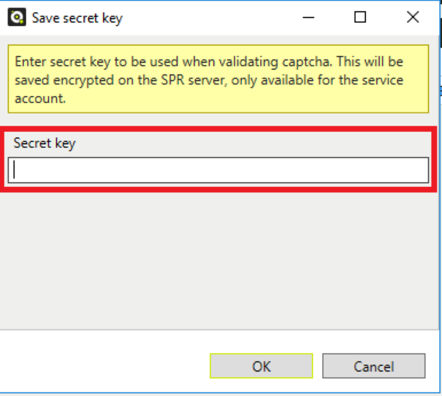Viewport: 442px width, 396px height.
Task: Confirm the secret key with OK
Action: tap(261, 366)
